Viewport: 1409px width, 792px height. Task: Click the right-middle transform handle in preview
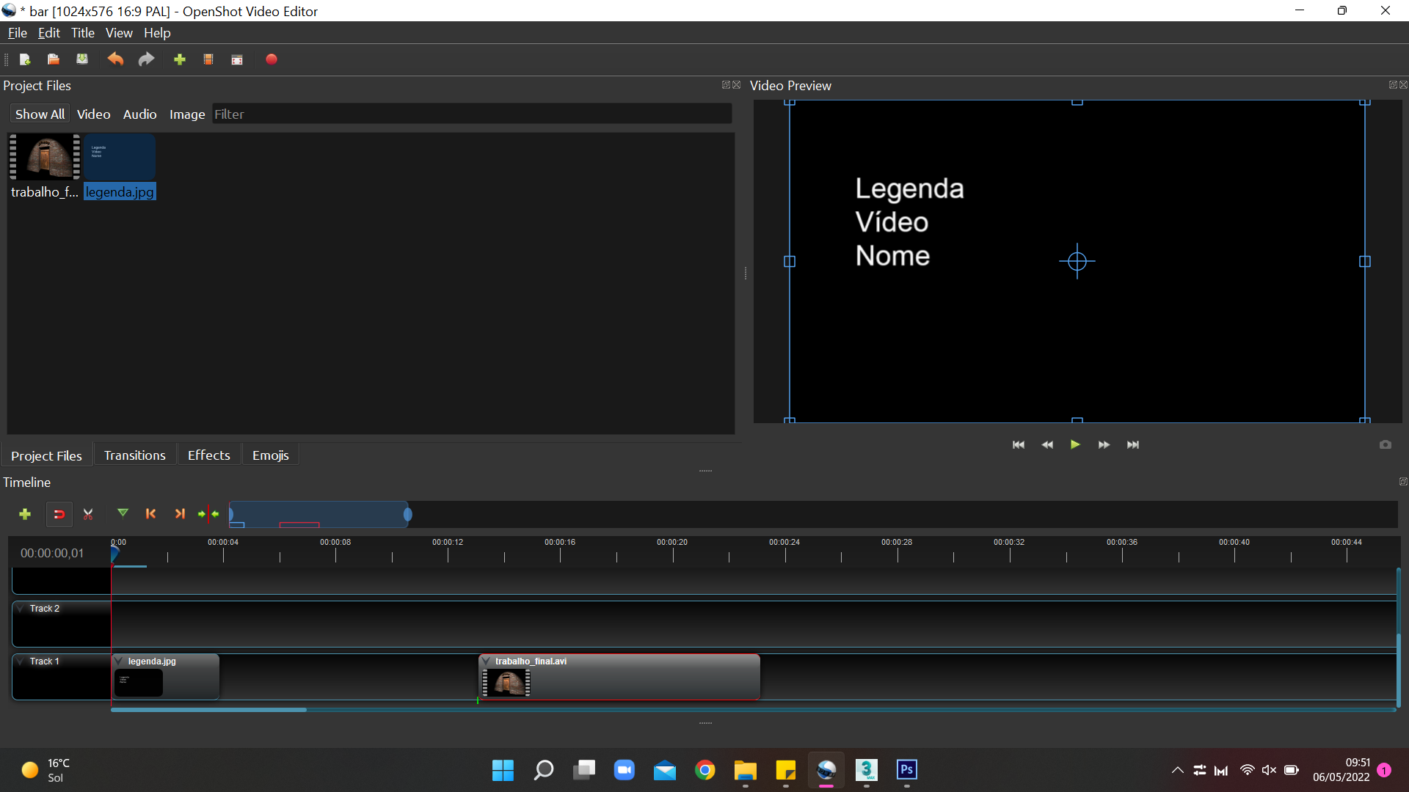(x=1365, y=261)
